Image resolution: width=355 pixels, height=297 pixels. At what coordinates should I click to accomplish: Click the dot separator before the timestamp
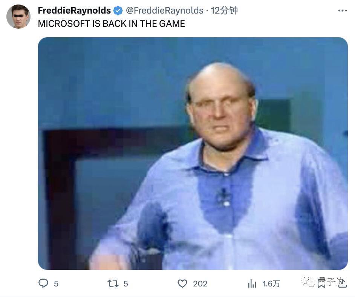[207, 11]
